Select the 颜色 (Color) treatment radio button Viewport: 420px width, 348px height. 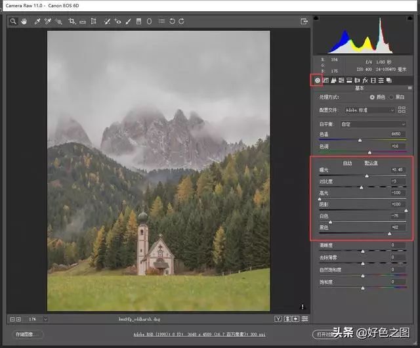click(373, 97)
